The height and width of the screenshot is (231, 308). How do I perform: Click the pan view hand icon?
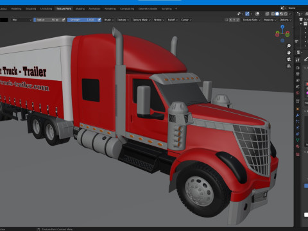click(289, 53)
